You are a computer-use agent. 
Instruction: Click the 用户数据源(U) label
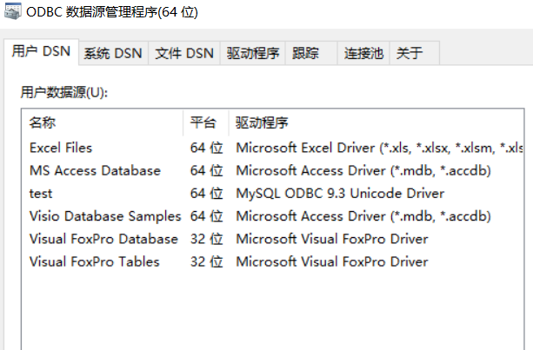click(x=63, y=92)
